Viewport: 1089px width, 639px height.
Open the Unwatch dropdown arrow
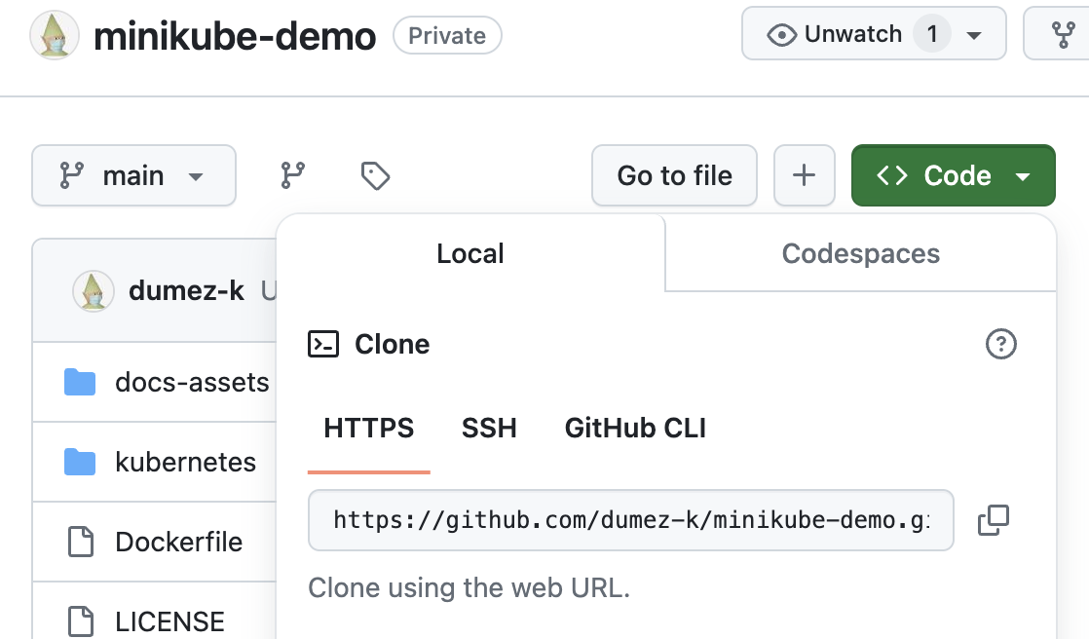[972, 33]
